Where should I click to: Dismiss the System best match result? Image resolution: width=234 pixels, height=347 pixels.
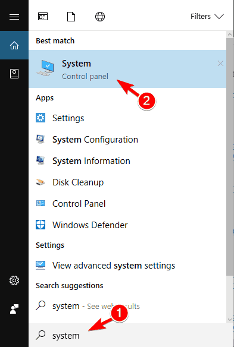coord(220,64)
